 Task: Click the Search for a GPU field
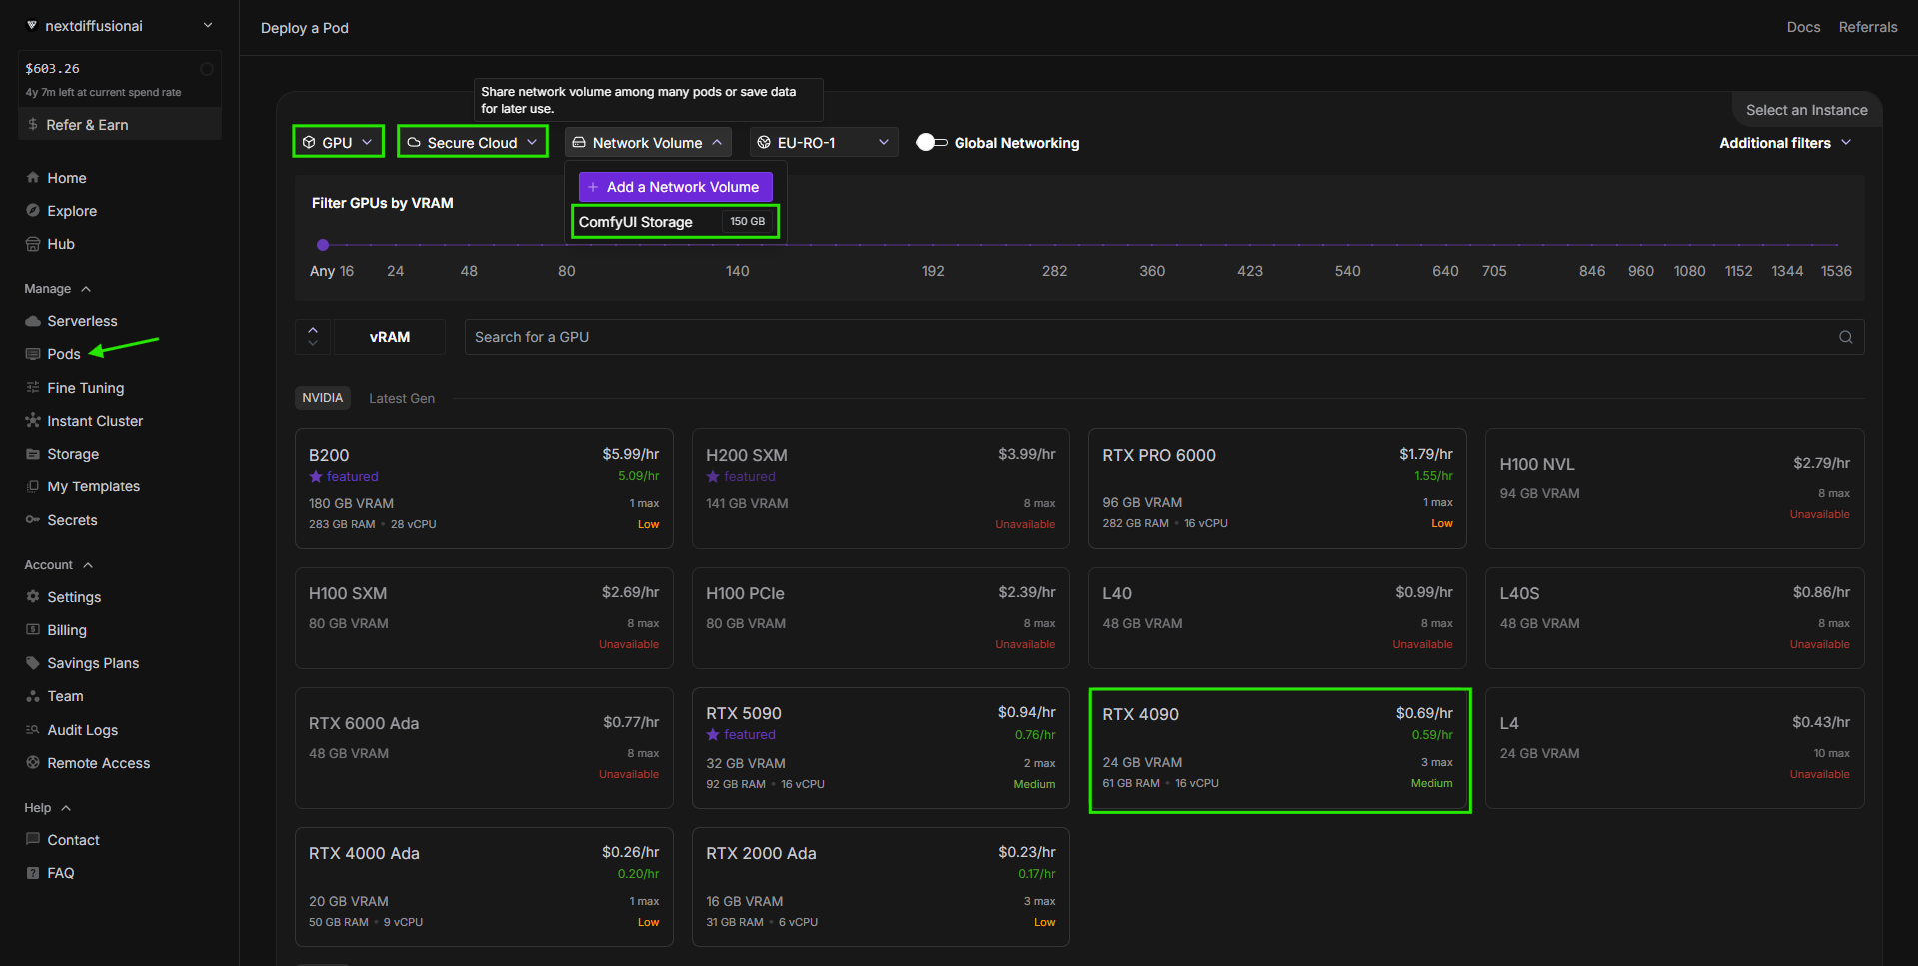click(1164, 337)
